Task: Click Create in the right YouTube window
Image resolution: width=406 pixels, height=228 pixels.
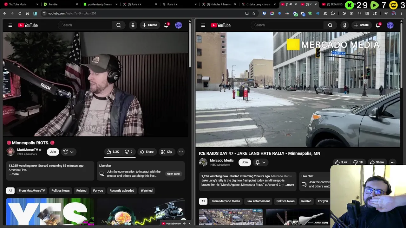Action: (x=361, y=25)
